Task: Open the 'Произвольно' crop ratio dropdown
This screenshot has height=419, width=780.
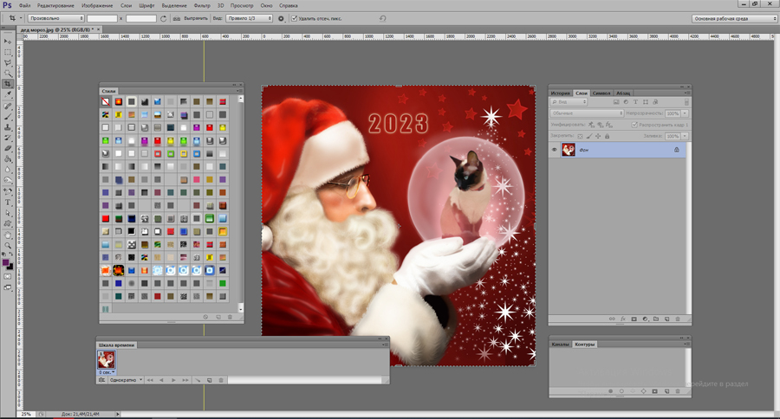Action: pyautogui.click(x=55, y=18)
